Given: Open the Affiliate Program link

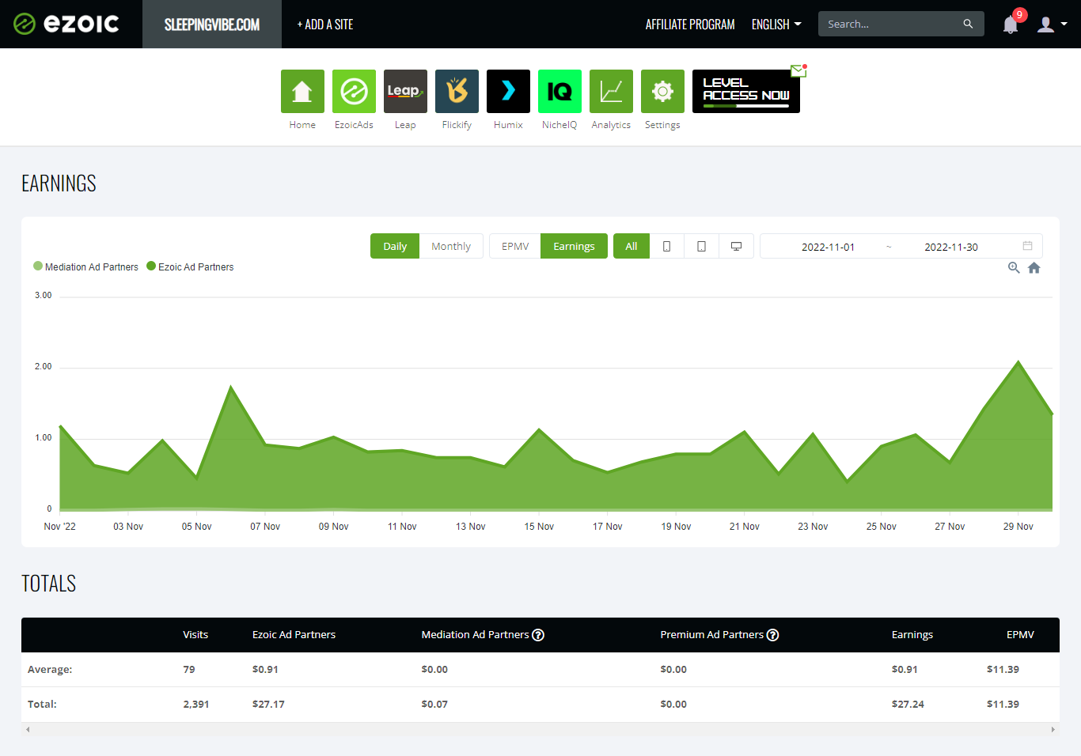Looking at the screenshot, I should (690, 25).
